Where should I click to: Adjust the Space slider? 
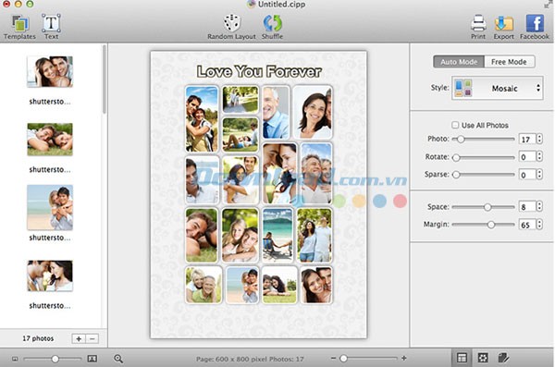pos(483,207)
